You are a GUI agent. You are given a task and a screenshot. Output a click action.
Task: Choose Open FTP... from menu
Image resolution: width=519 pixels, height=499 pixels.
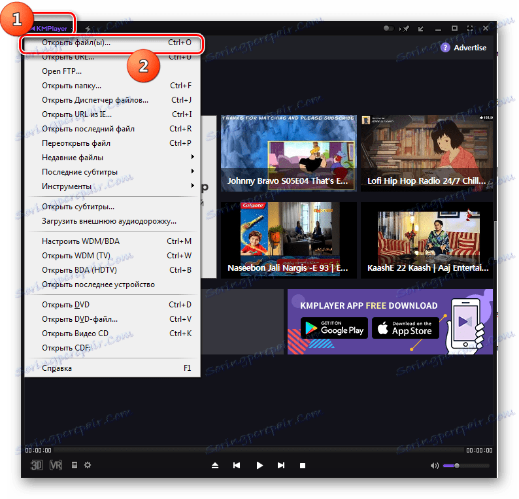[112, 71]
